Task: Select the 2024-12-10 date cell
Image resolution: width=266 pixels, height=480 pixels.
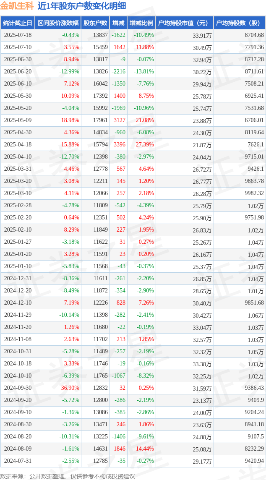Action: (x=18, y=303)
